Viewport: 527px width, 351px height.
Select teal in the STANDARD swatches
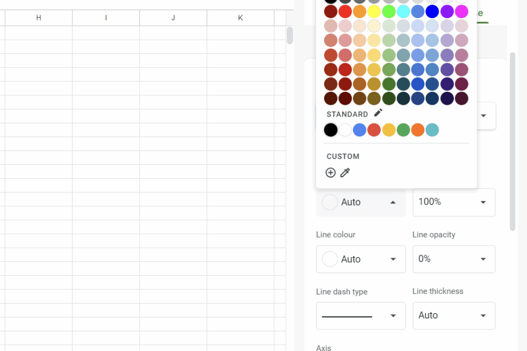pos(432,130)
